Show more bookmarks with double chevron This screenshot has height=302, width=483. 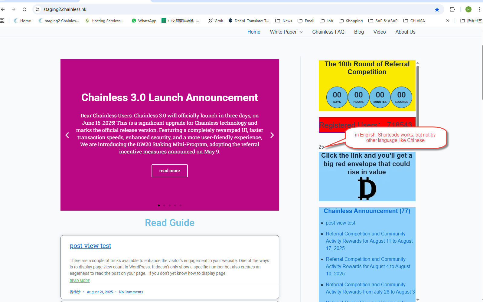448,21
